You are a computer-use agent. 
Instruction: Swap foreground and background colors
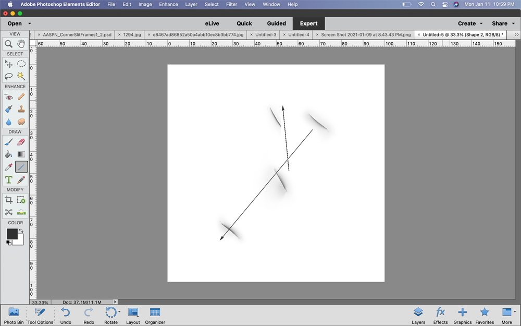pyautogui.click(x=21, y=231)
